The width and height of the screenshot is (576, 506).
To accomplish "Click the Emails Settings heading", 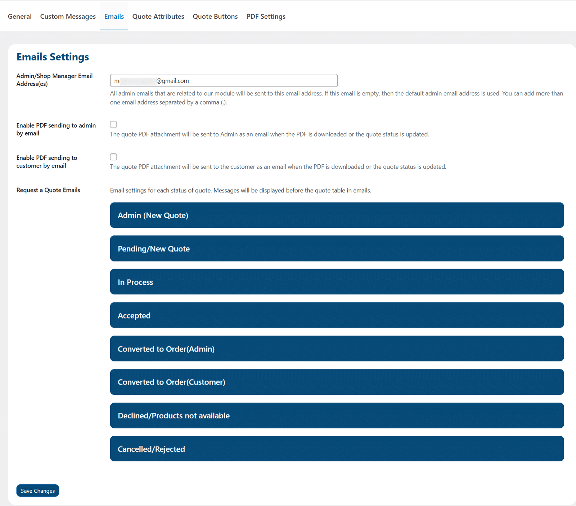I will click(53, 57).
